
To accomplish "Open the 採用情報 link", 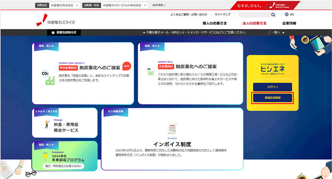I will (158, 5).
